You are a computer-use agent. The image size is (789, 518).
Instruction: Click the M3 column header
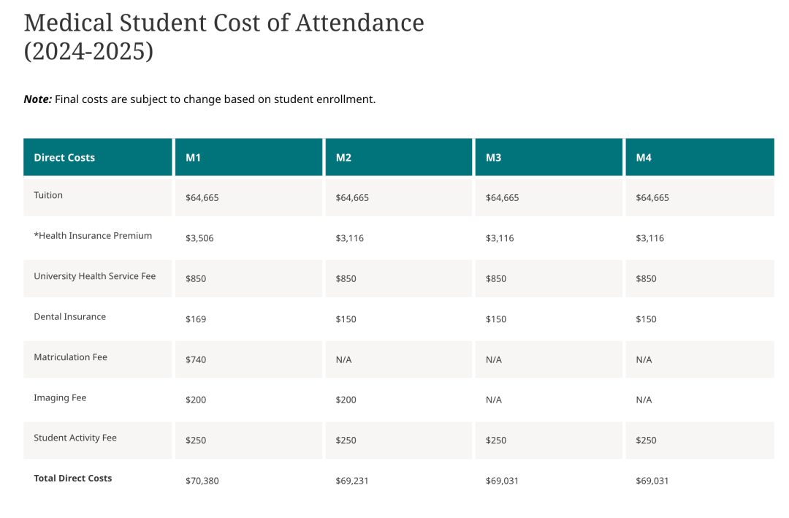[x=494, y=157]
